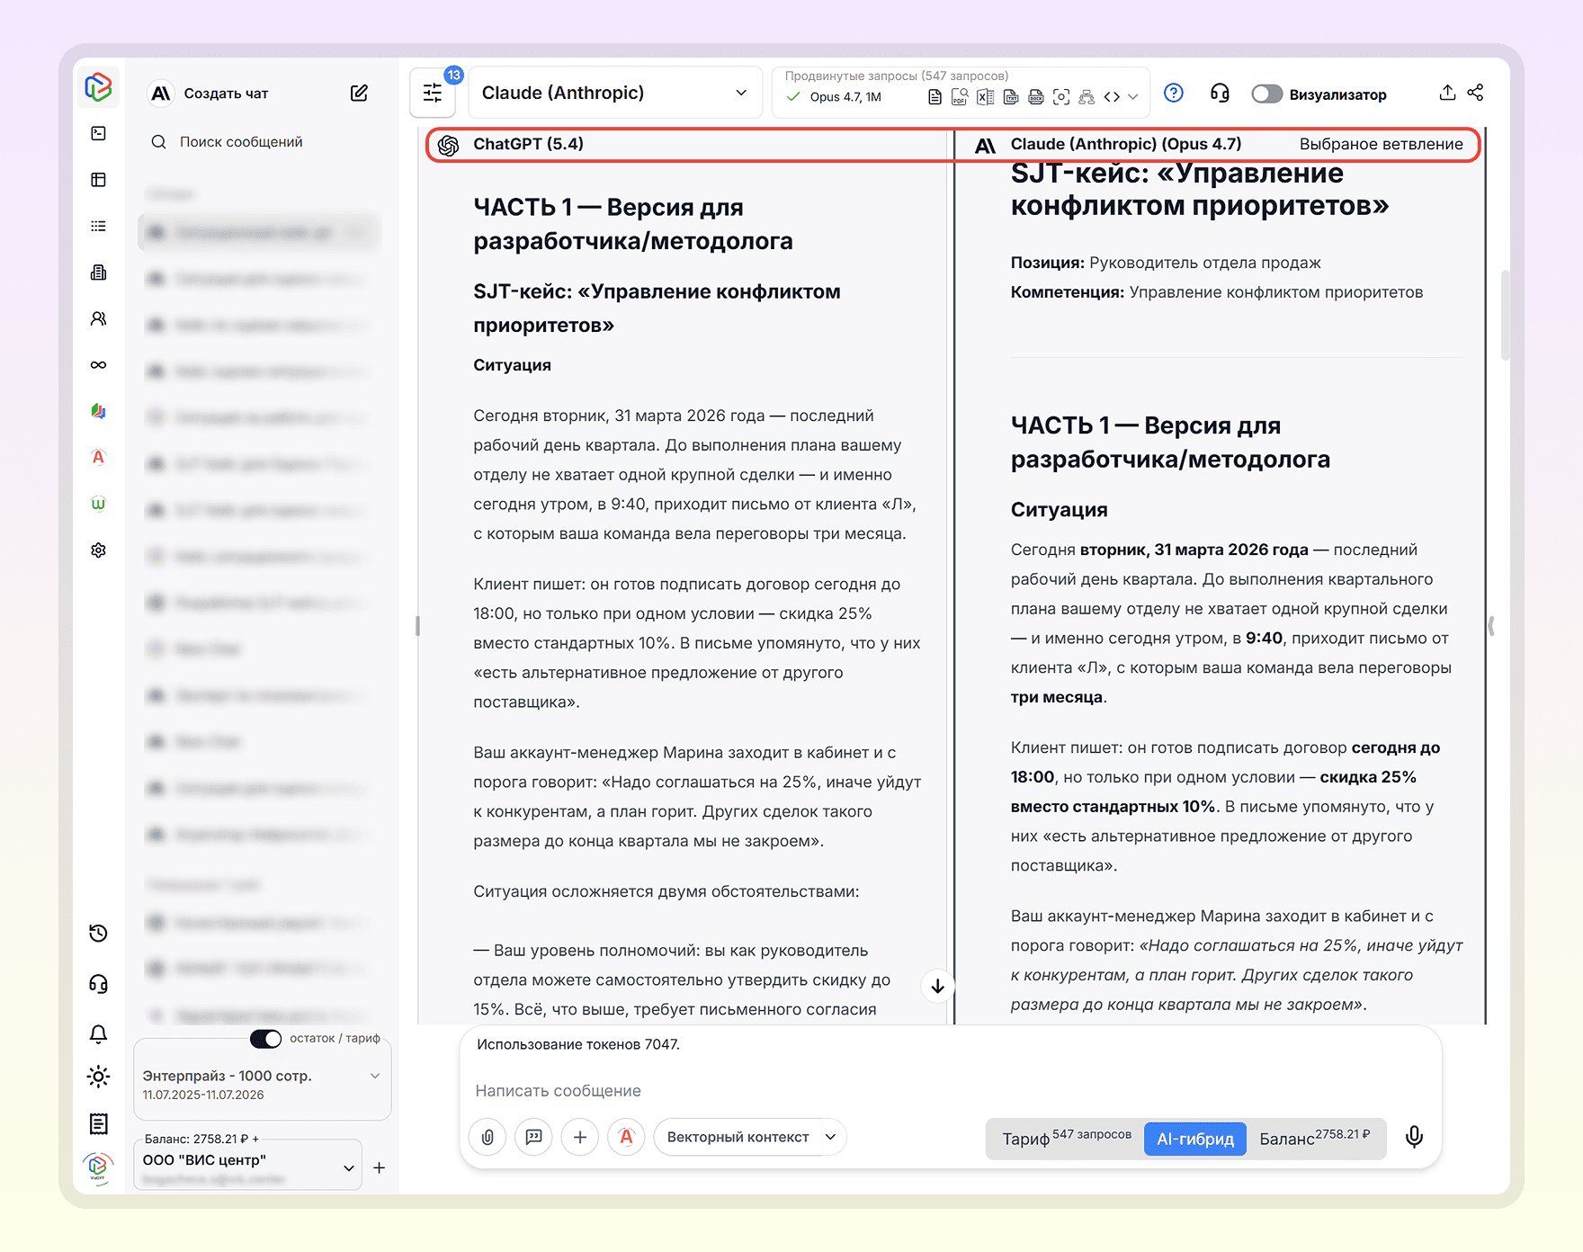Click the code brackets icon in toolbar
This screenshot has width=1583, height=1252.
[1112, 96]
